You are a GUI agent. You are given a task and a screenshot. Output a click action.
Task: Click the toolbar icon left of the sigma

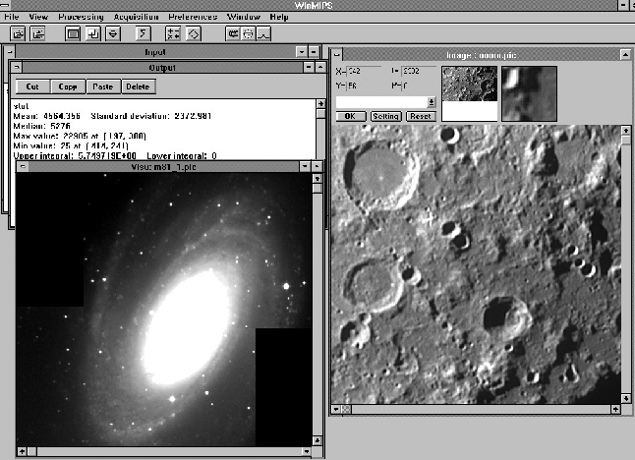click(113, 33)
